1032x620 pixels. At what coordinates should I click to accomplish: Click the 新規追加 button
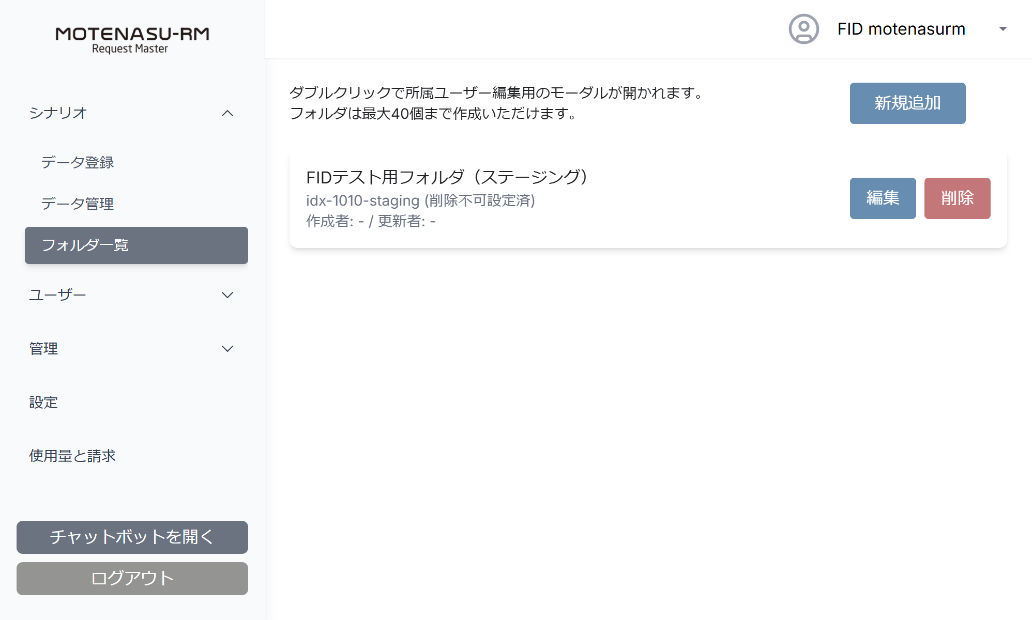pos(907,103)
